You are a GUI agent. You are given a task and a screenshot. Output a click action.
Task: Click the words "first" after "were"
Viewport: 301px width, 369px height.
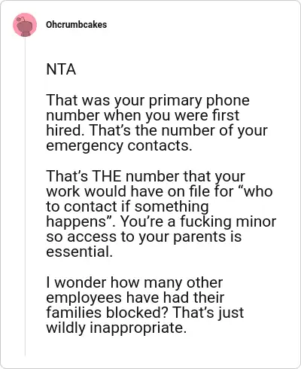pyautogui.click(x=226, y=115)
